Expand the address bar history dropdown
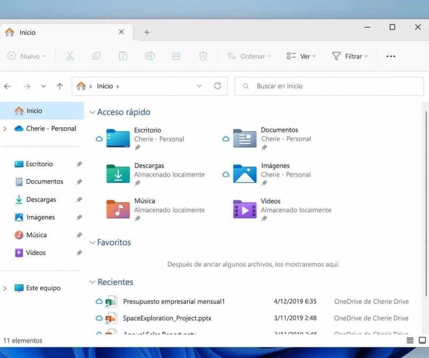429x358 pixels. click(x=199, y=86)
